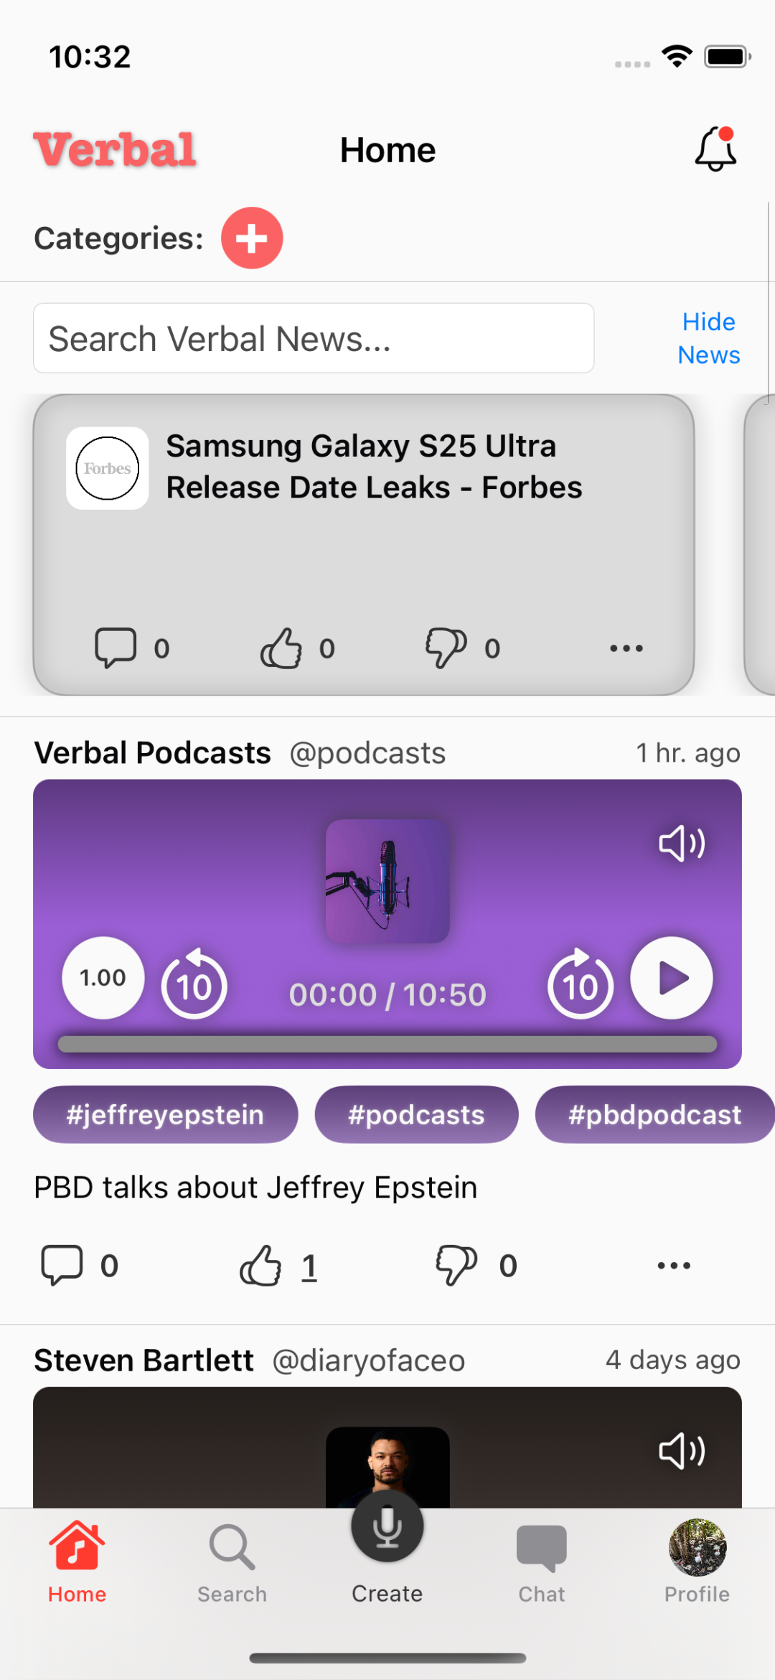Dislike the Forbes news article
This screenshot has height=1680, width=775.
tap(446, 648)
